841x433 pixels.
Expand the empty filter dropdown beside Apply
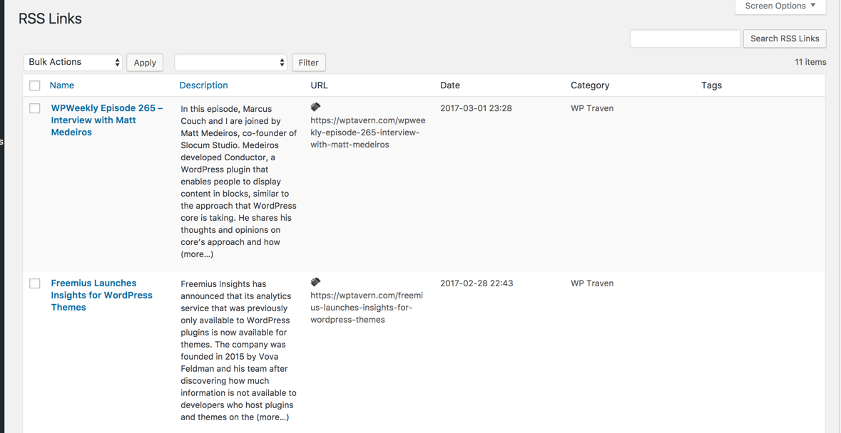click(230, 63)
